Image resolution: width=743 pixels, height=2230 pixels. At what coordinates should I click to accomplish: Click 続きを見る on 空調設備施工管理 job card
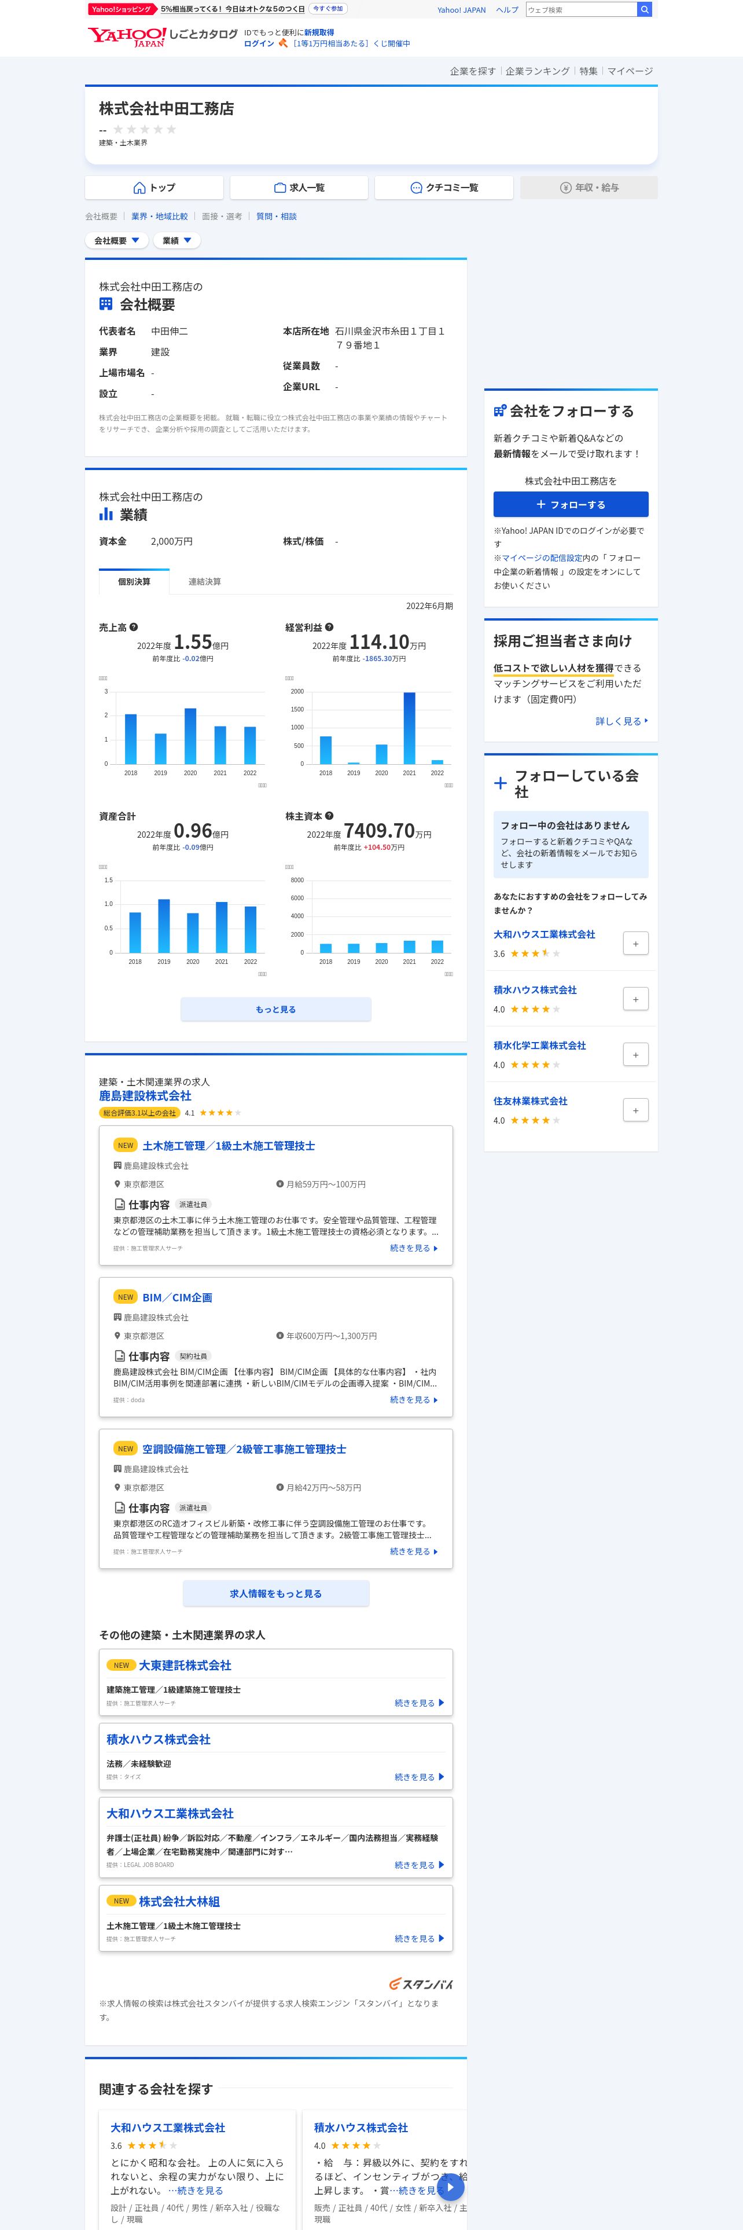pyautogui.click(x=414, y=1552)
